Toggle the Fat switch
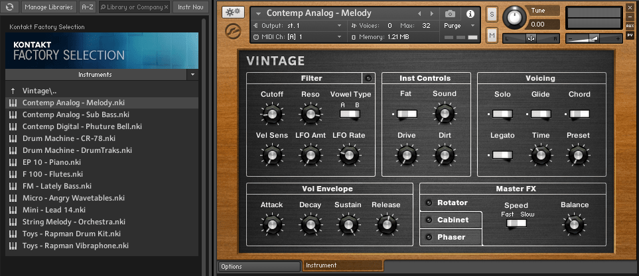Viewport: 639px width, 276px height. (407, 115)
